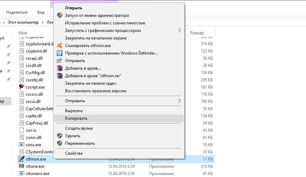Click the csplte.dll file icon
The image size is (306, 177).
point(22,116)
